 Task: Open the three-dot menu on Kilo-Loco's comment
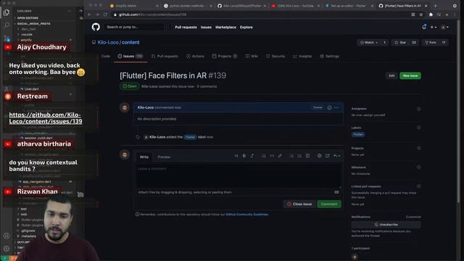336,108
